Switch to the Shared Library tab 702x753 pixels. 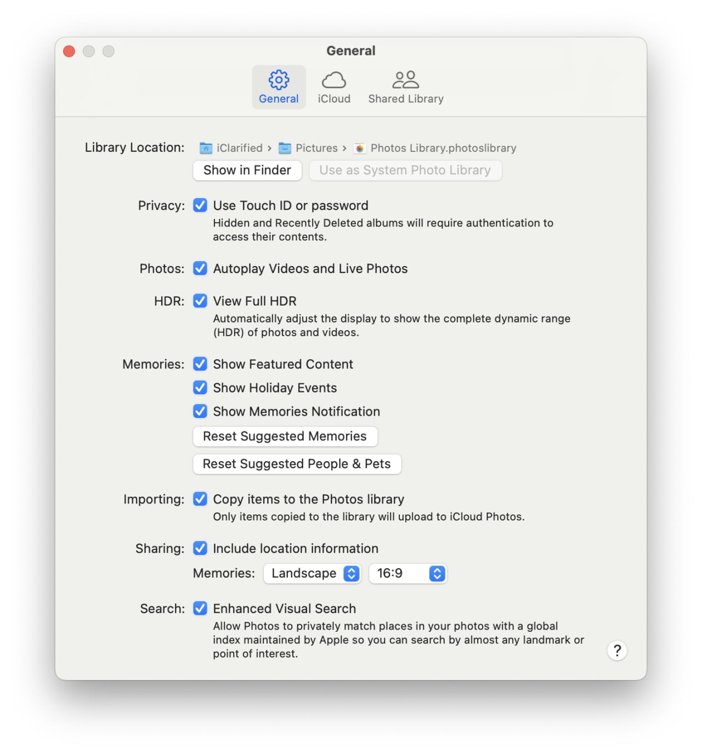coord(405,87)
